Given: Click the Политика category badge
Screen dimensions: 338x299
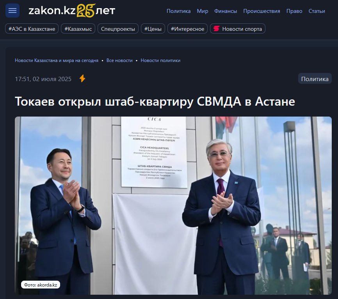Looking at the screenshot, I should (x=315, y=79).
